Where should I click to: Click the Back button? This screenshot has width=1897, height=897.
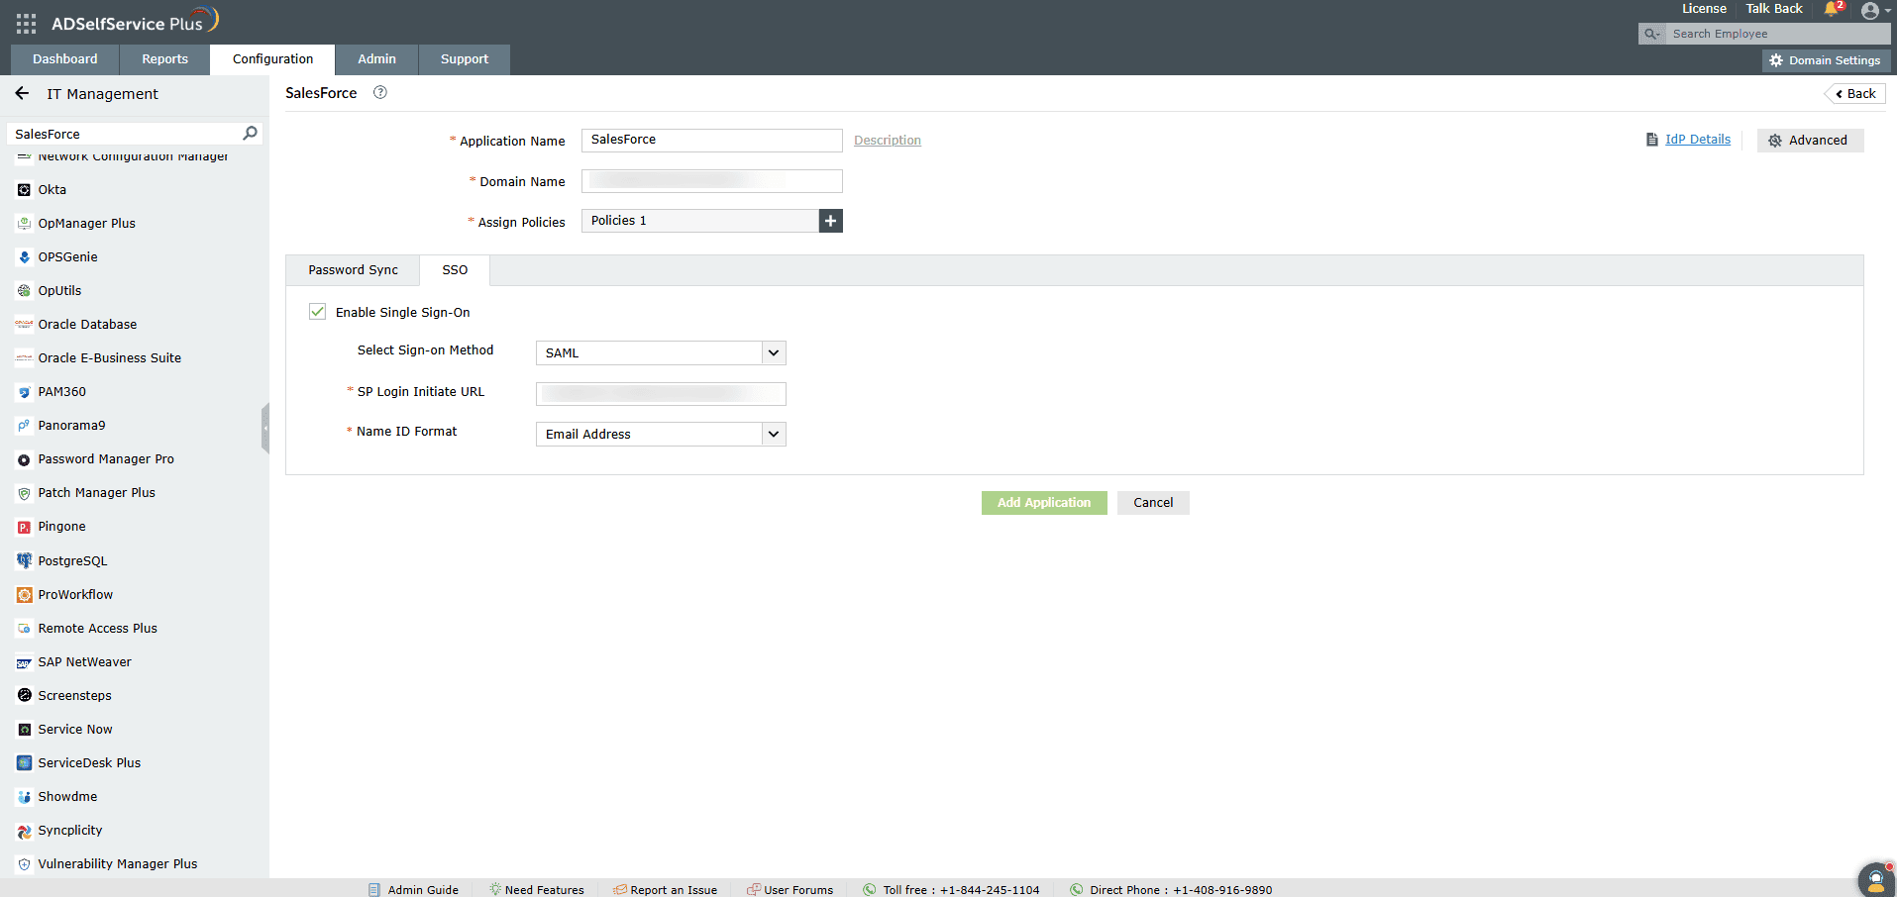[x=1854, y=94]
